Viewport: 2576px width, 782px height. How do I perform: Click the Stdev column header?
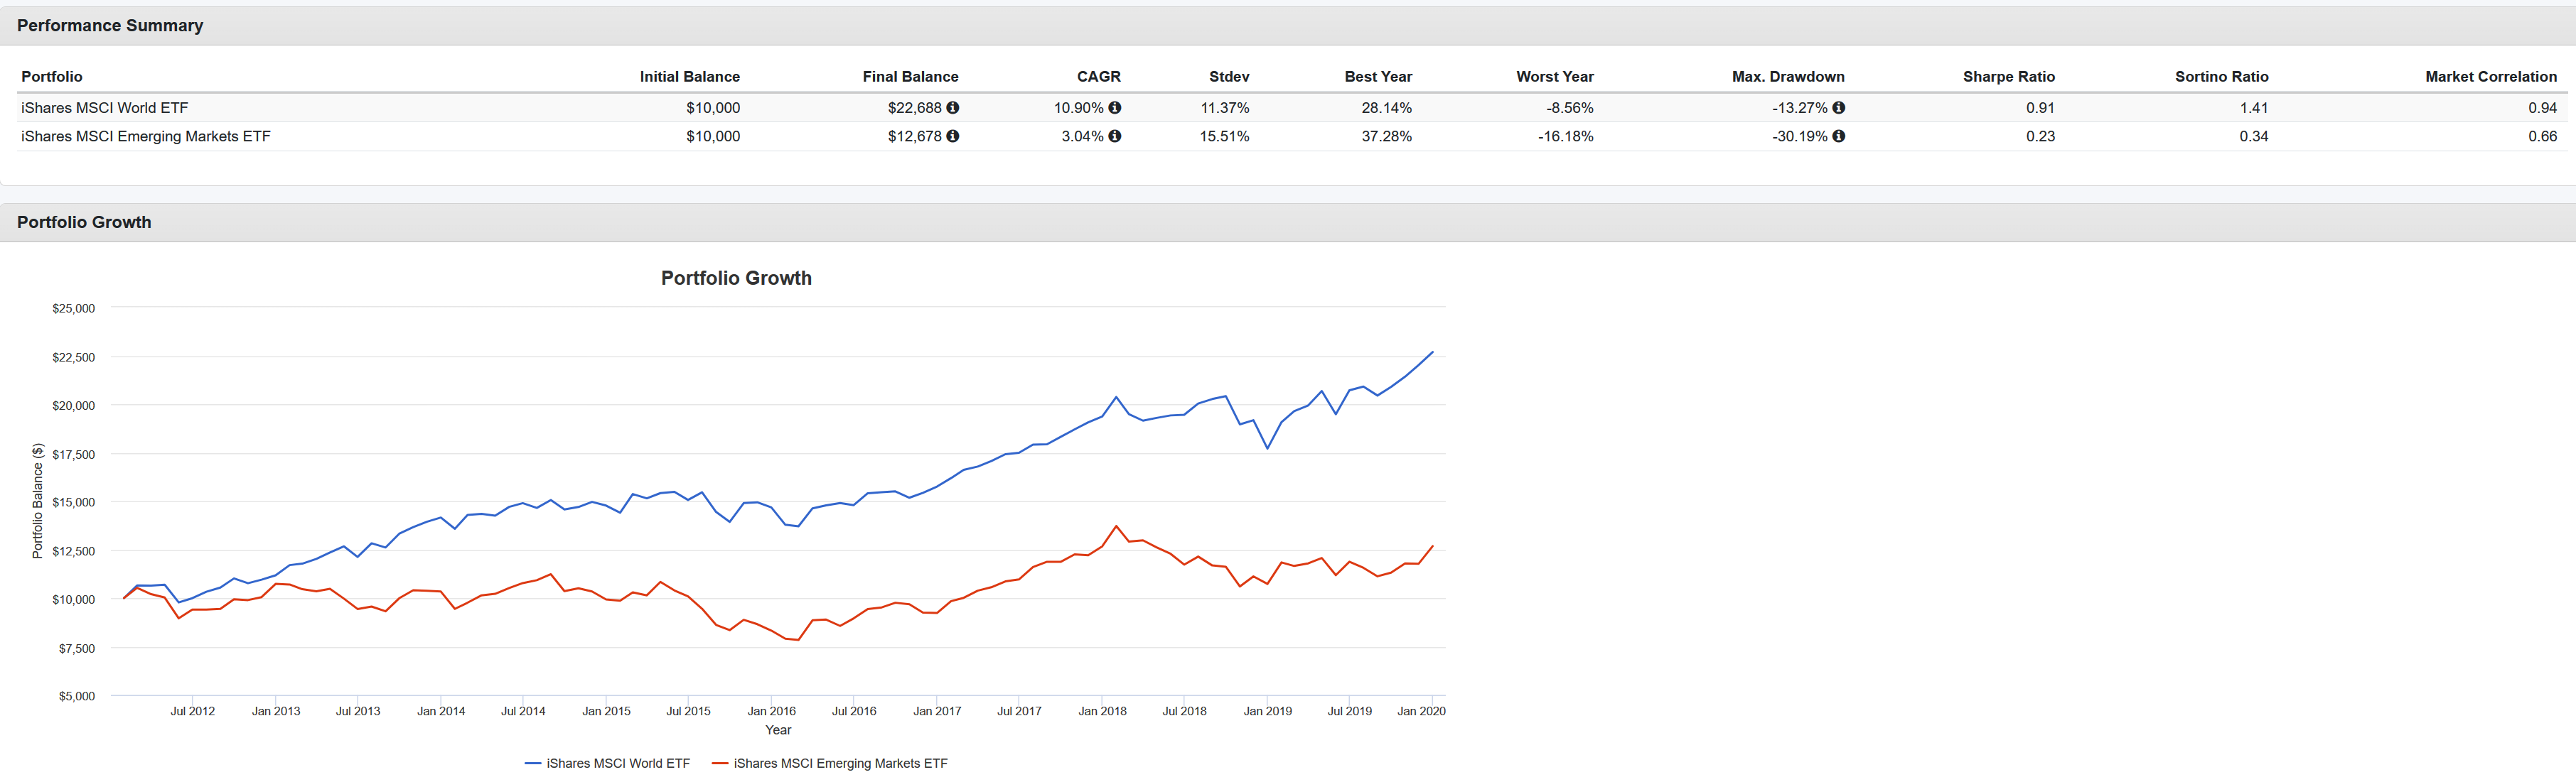(1228, 77)
